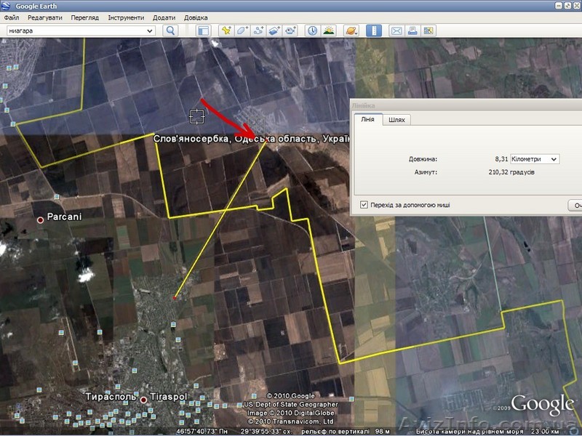Toggle the sidebar panel icon
This screenshot has width=582, height=436.
(203, 31)
